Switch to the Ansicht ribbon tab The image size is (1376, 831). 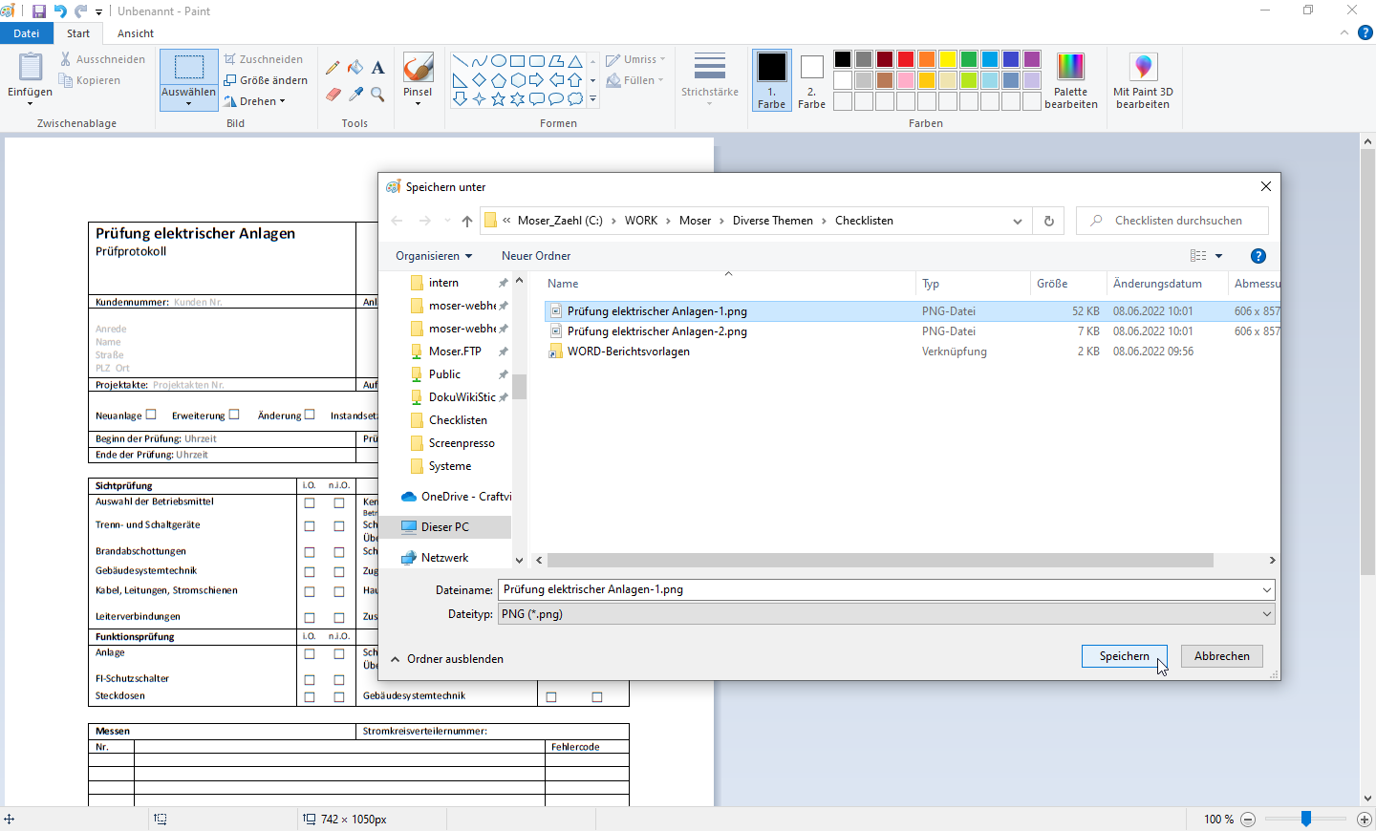tap(136, 33)
